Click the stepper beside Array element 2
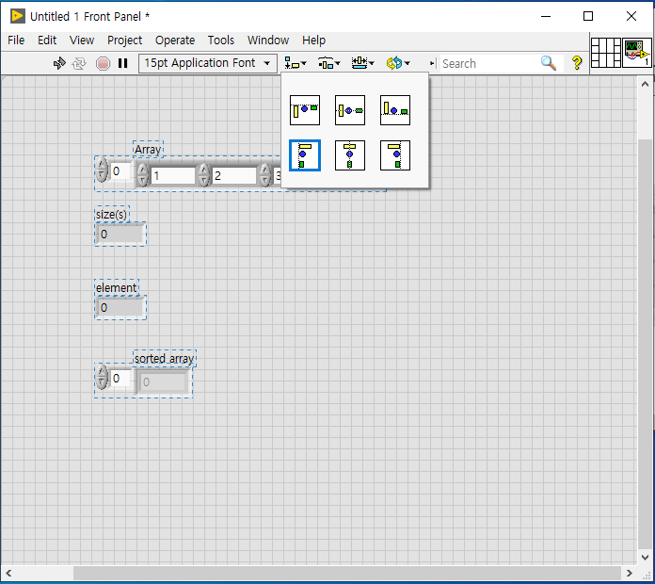The image size is (655, 584). tap(203, 175)
